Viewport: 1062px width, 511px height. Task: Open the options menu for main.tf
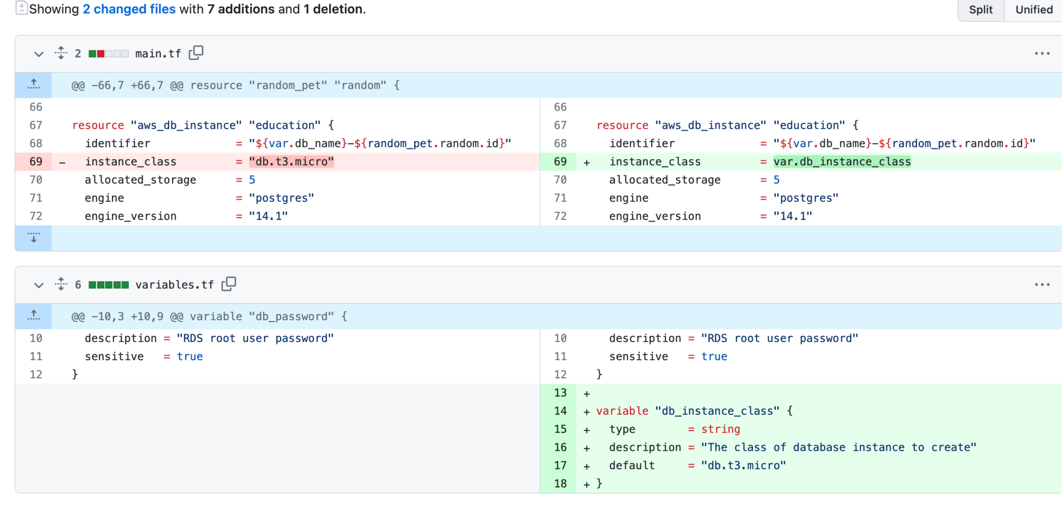1042,53
